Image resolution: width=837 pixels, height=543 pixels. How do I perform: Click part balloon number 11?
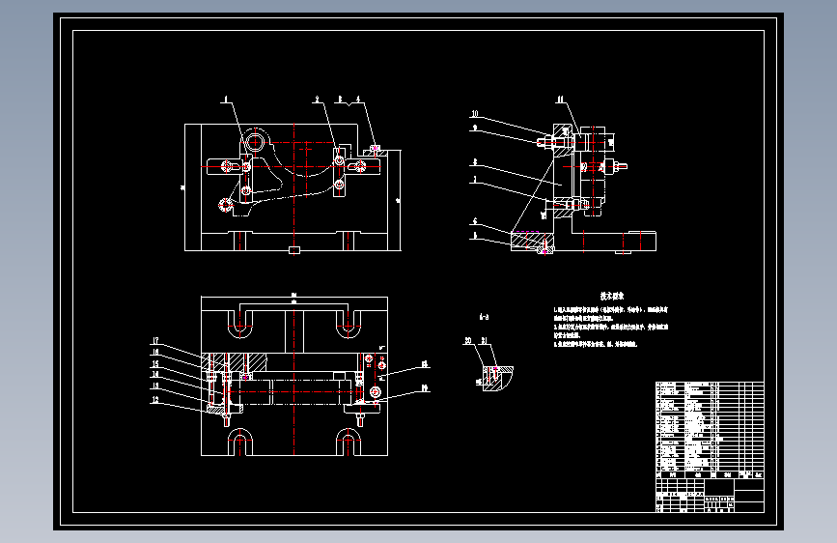point(561,99)
